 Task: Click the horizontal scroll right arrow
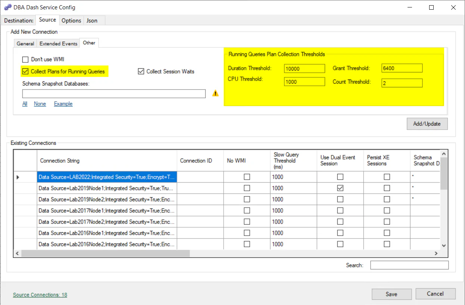tap(436, 253)
